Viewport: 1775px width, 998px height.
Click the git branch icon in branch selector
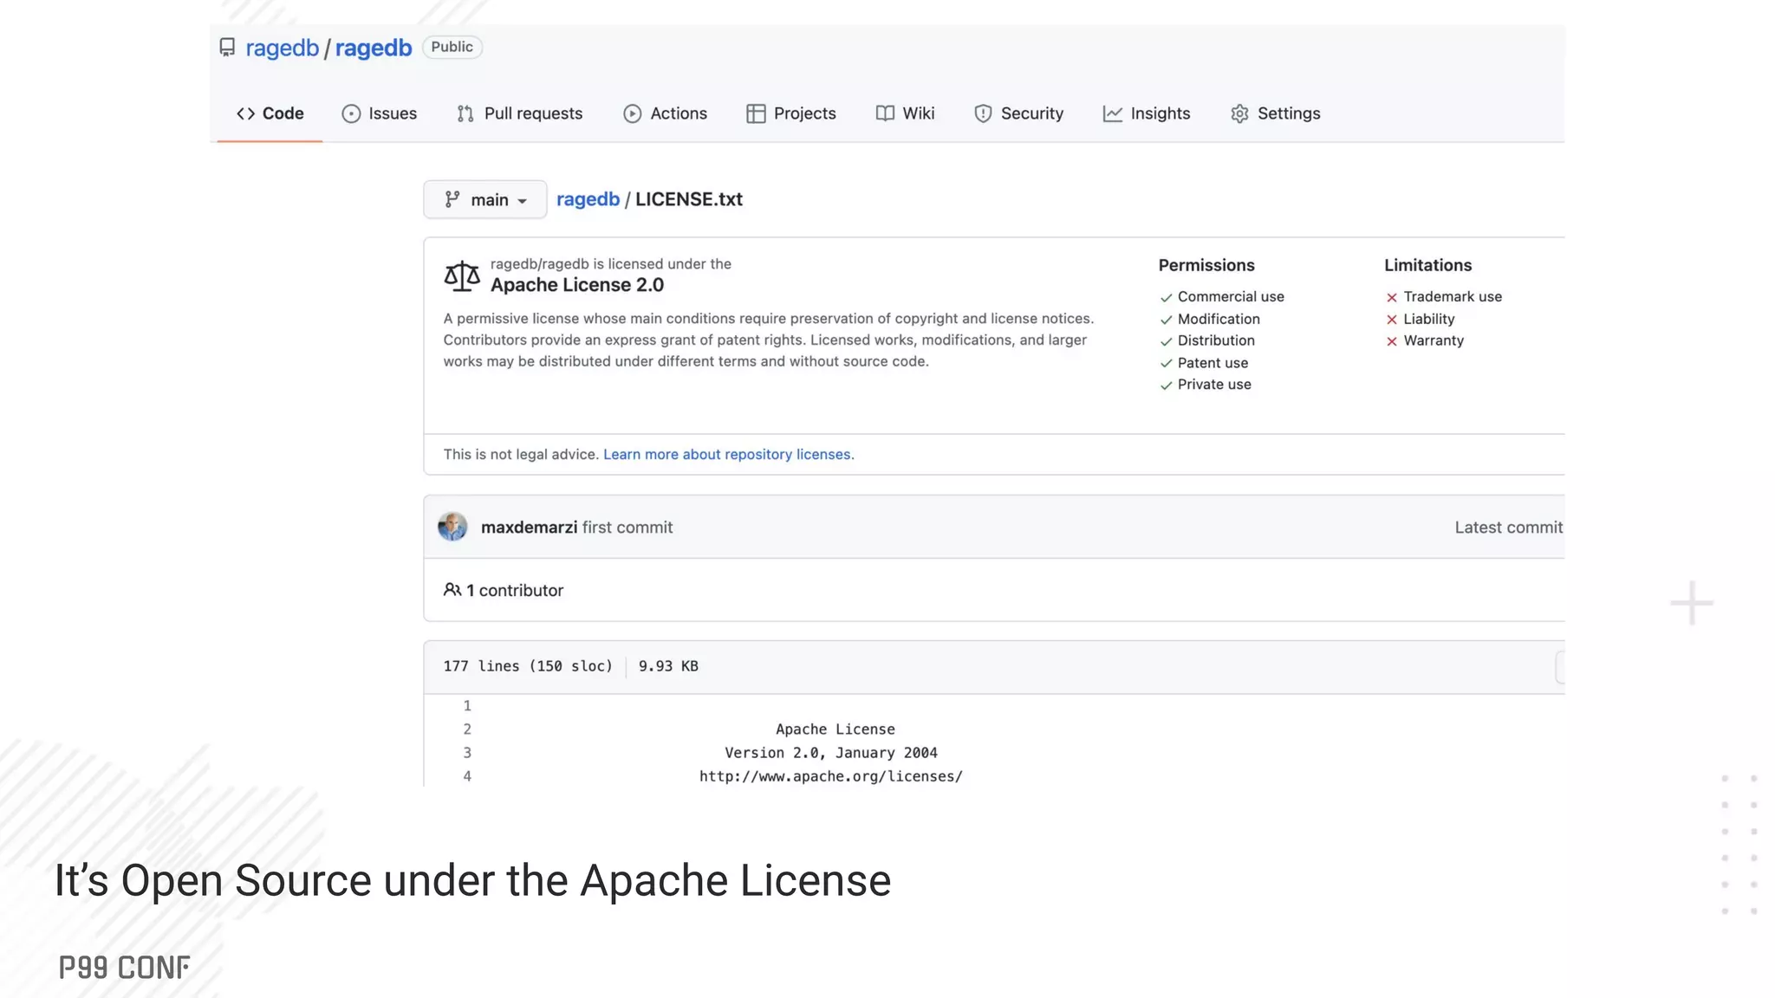[x=452, y=199]
